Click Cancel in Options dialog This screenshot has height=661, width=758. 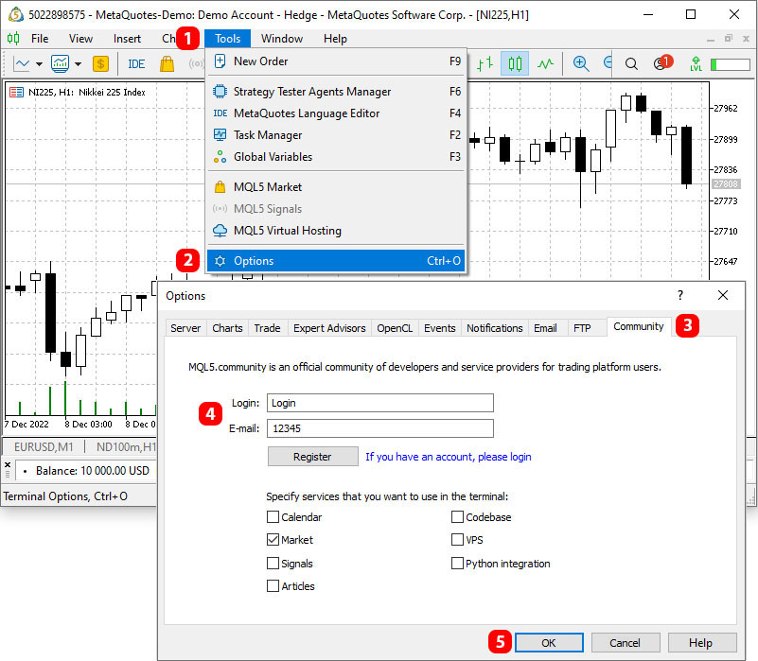click(626, 643)
